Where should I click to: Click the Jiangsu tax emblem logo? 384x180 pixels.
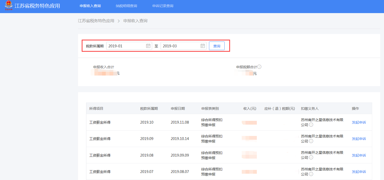[9, 6]
